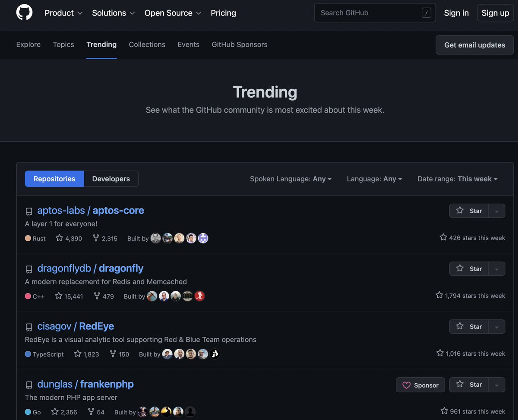Select the Trending tab

(x=101, y=44)
